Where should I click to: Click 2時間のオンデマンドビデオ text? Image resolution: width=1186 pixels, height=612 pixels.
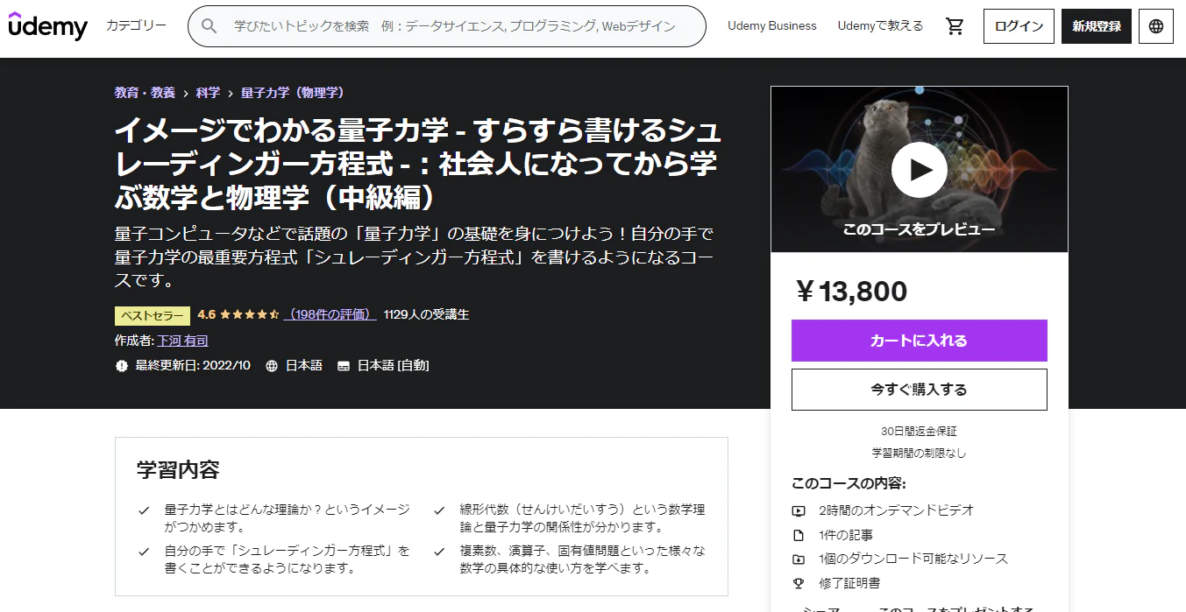coord(897,510)
